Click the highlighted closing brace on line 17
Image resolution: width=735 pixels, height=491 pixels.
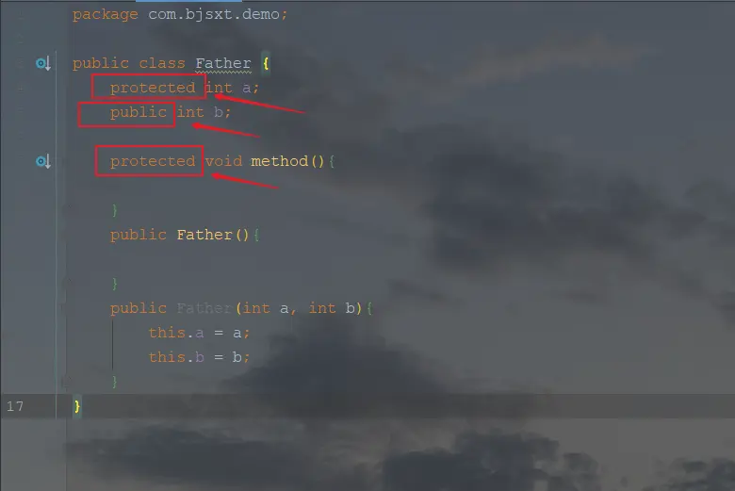tap(77, 406)
